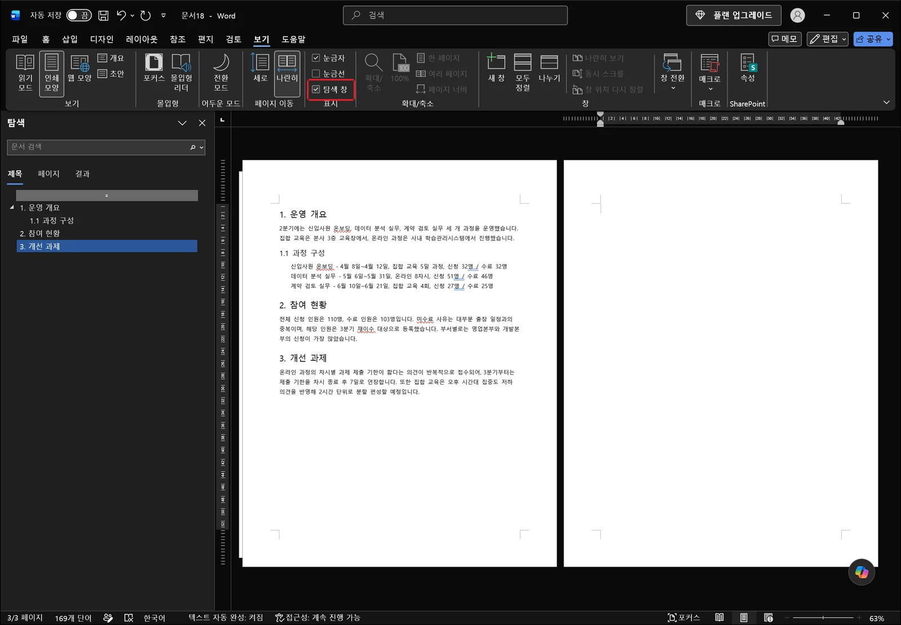901x625 pixels.
Task: Open the Layout (레이아웃) tab
Action: coord(142,39)
